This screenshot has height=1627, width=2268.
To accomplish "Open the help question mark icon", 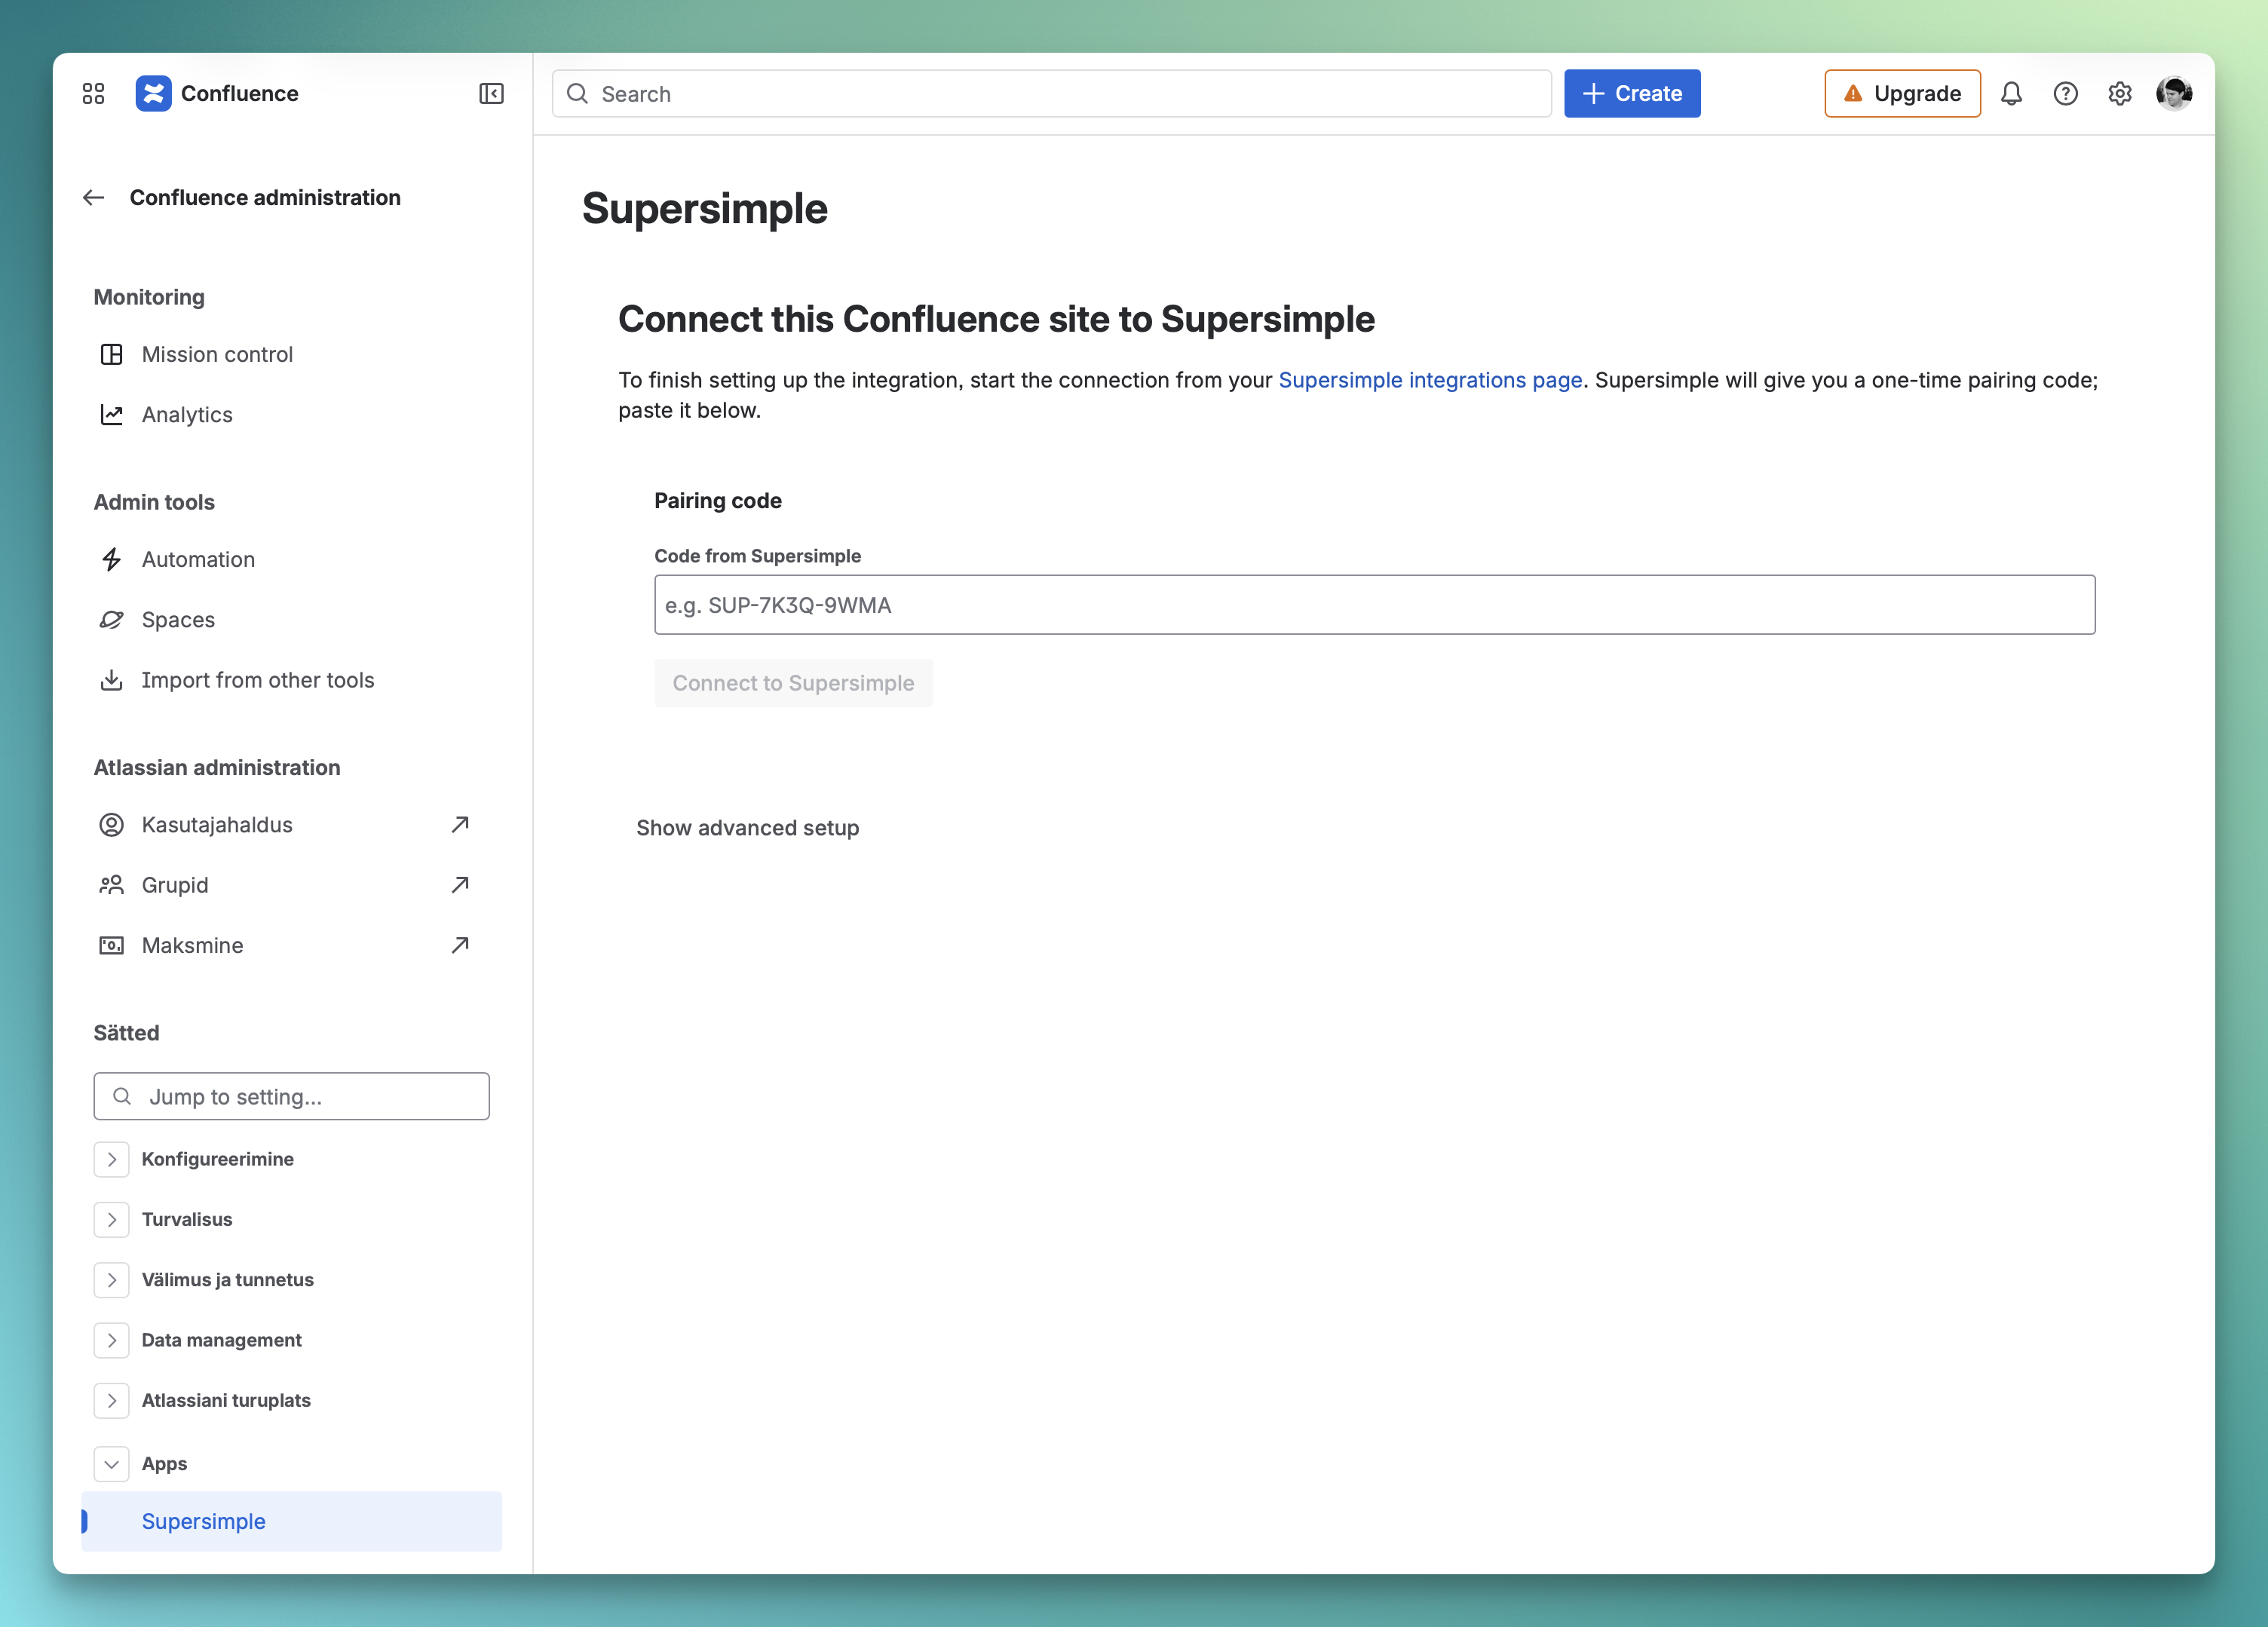I will 2065,93.
